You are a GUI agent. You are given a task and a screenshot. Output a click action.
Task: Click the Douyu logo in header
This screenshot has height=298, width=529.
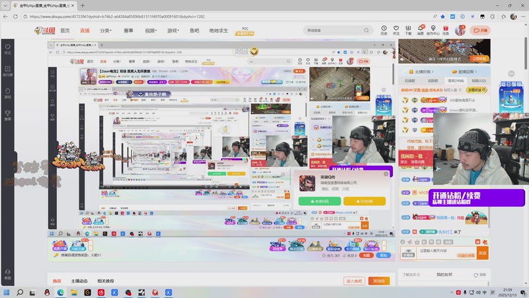[45, 30]
